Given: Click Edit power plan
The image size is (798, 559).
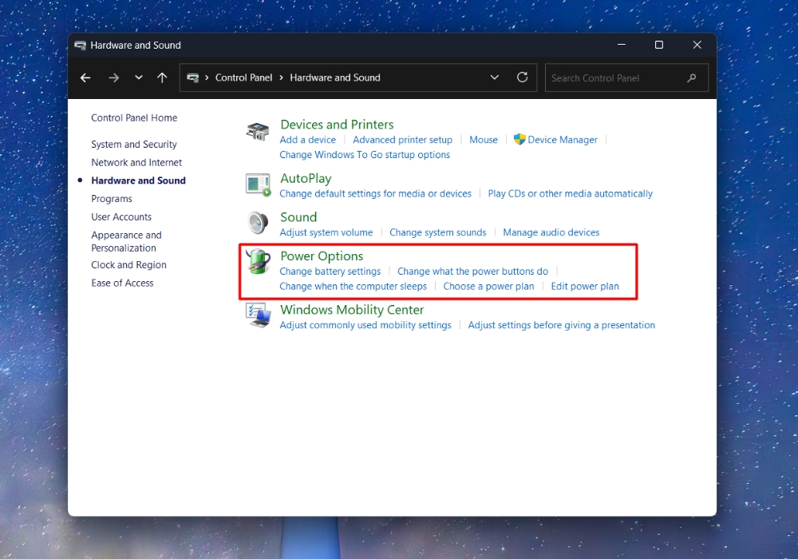Looking at the screenshot, I should (x=585, y=287).
